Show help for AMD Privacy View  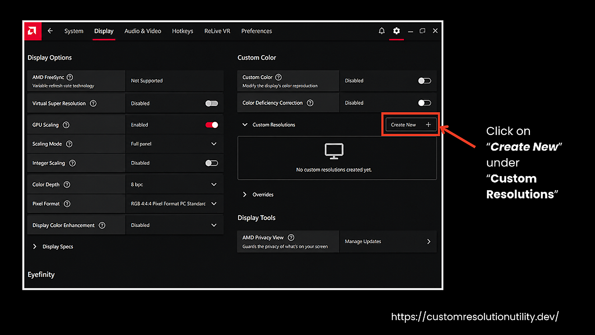click(x=291, y=238)
